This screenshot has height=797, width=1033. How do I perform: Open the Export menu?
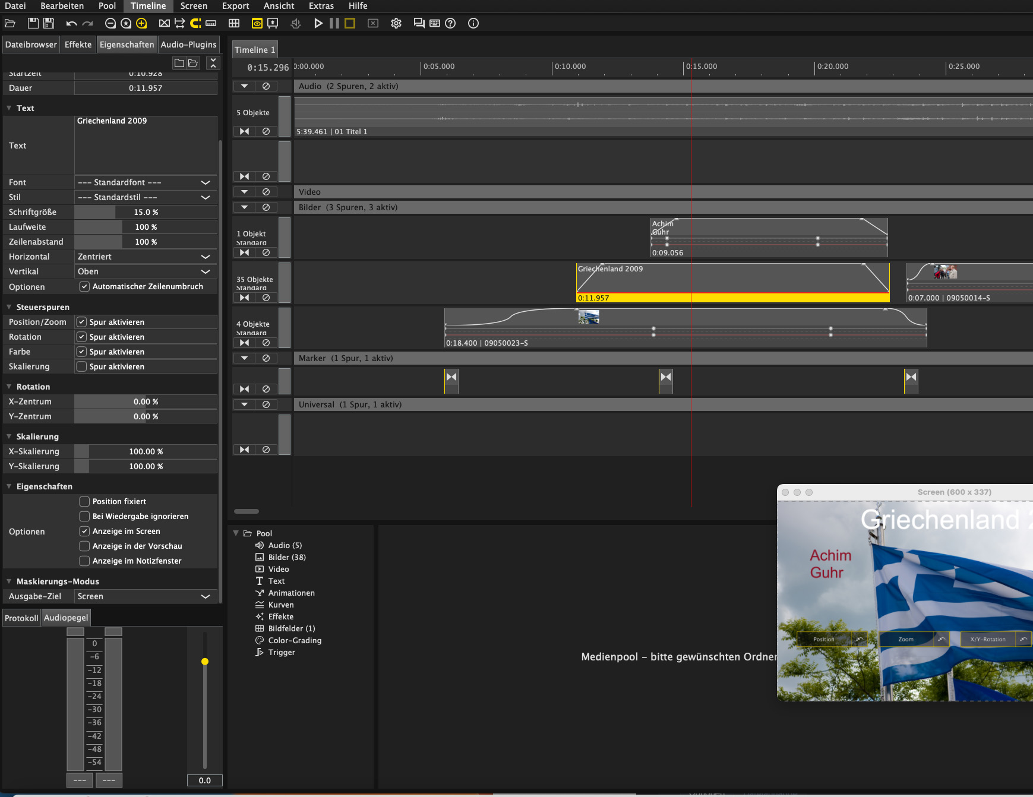tap(235, 6)
